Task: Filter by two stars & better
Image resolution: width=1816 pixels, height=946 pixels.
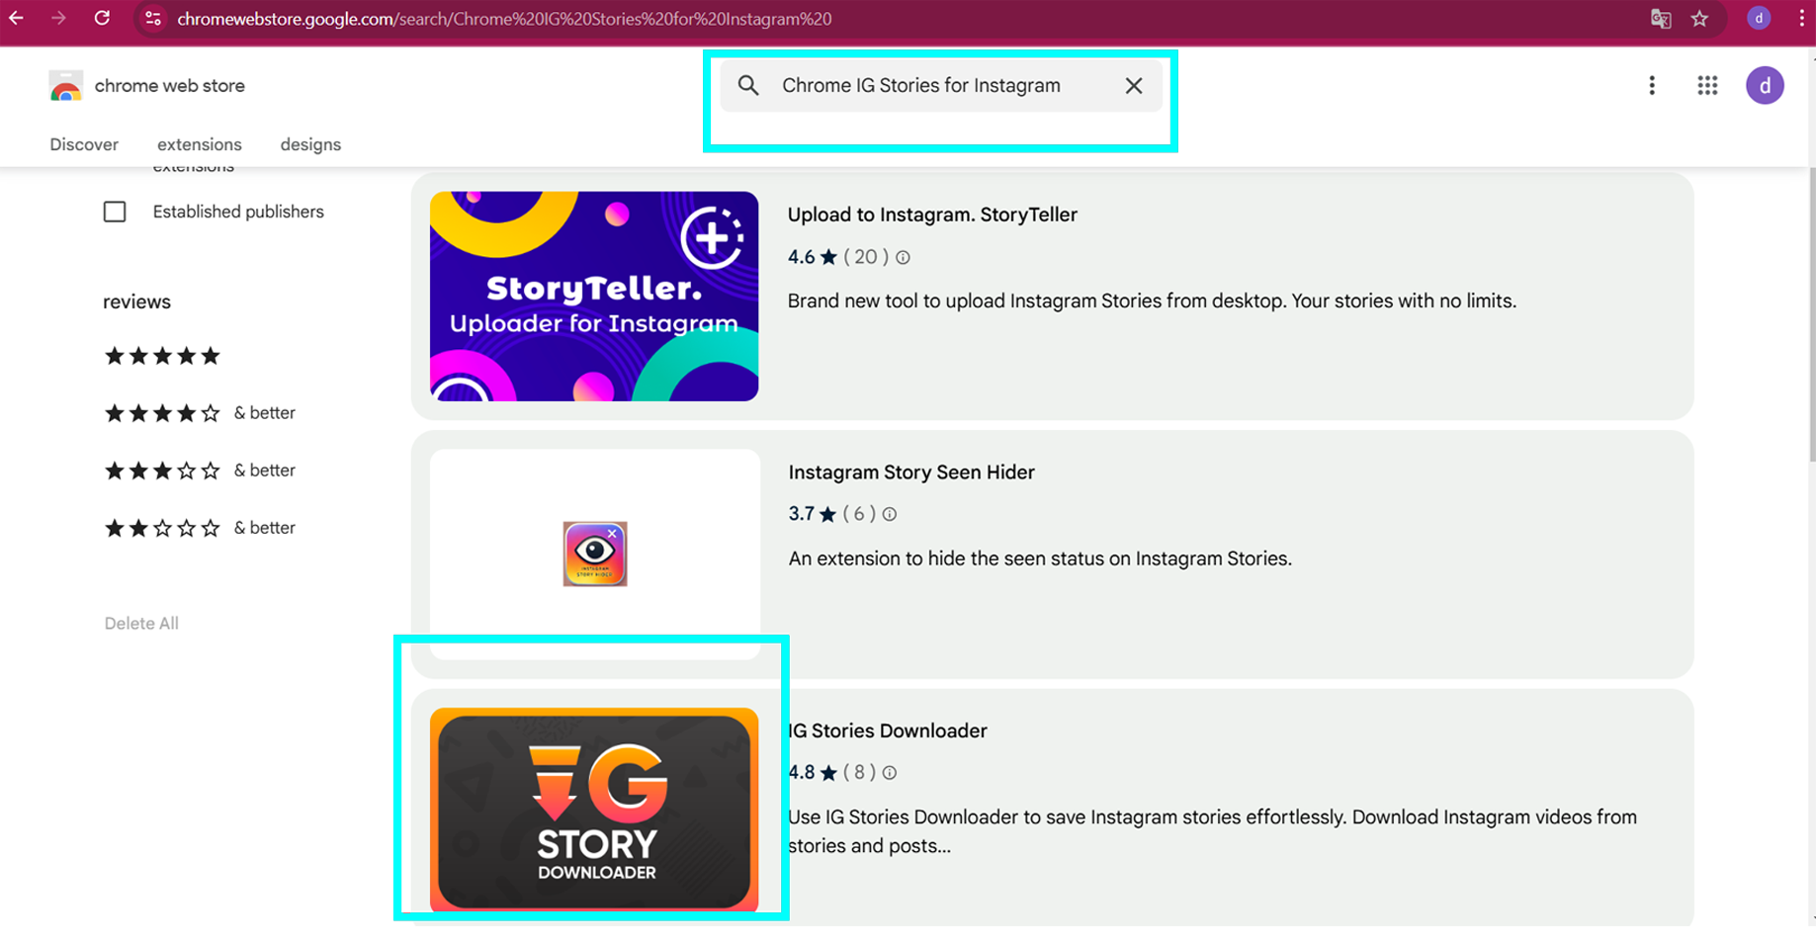Action: click(x=200, y=528)
